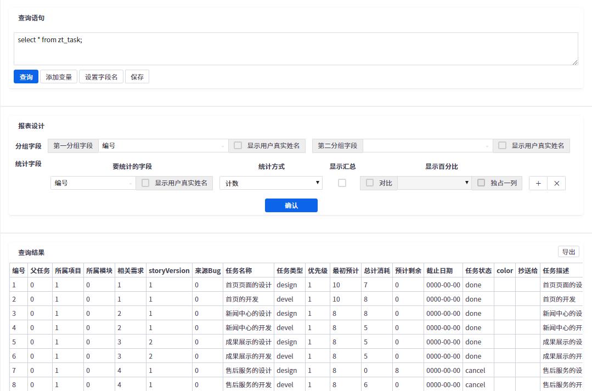Viewport: 592px width, 391px height.
Task: Click the 任务名称 column header
Action: coord(239,270)
